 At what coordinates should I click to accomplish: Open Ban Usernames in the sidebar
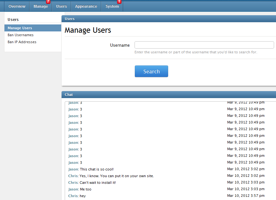(x=20, y=35)
